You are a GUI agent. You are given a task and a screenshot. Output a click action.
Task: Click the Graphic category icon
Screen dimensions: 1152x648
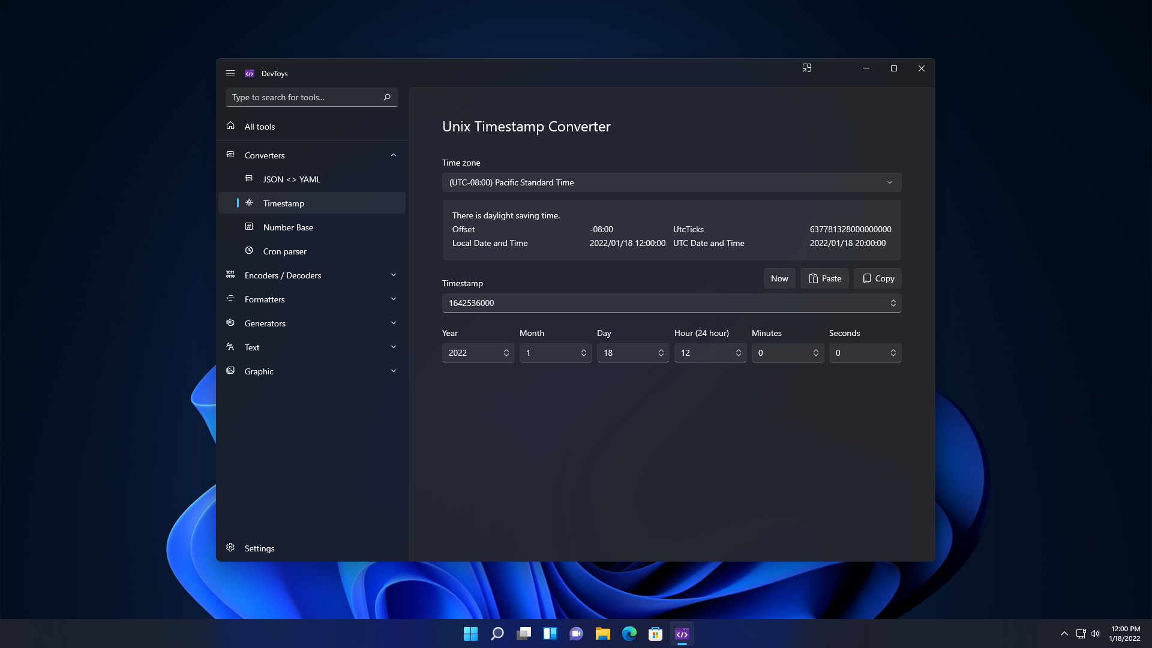(230, 371)
